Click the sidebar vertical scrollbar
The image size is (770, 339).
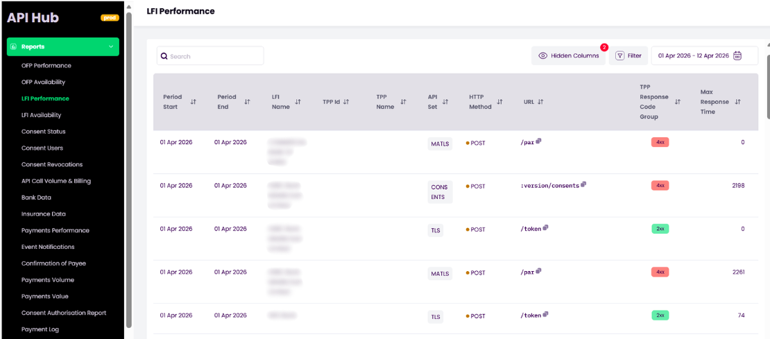128,170
